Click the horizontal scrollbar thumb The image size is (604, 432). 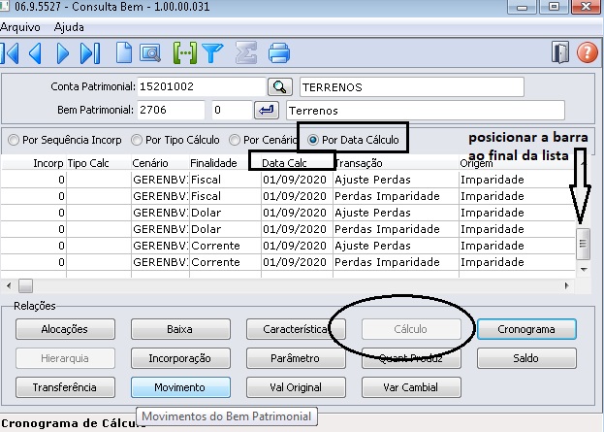click(x=26, y=286)
